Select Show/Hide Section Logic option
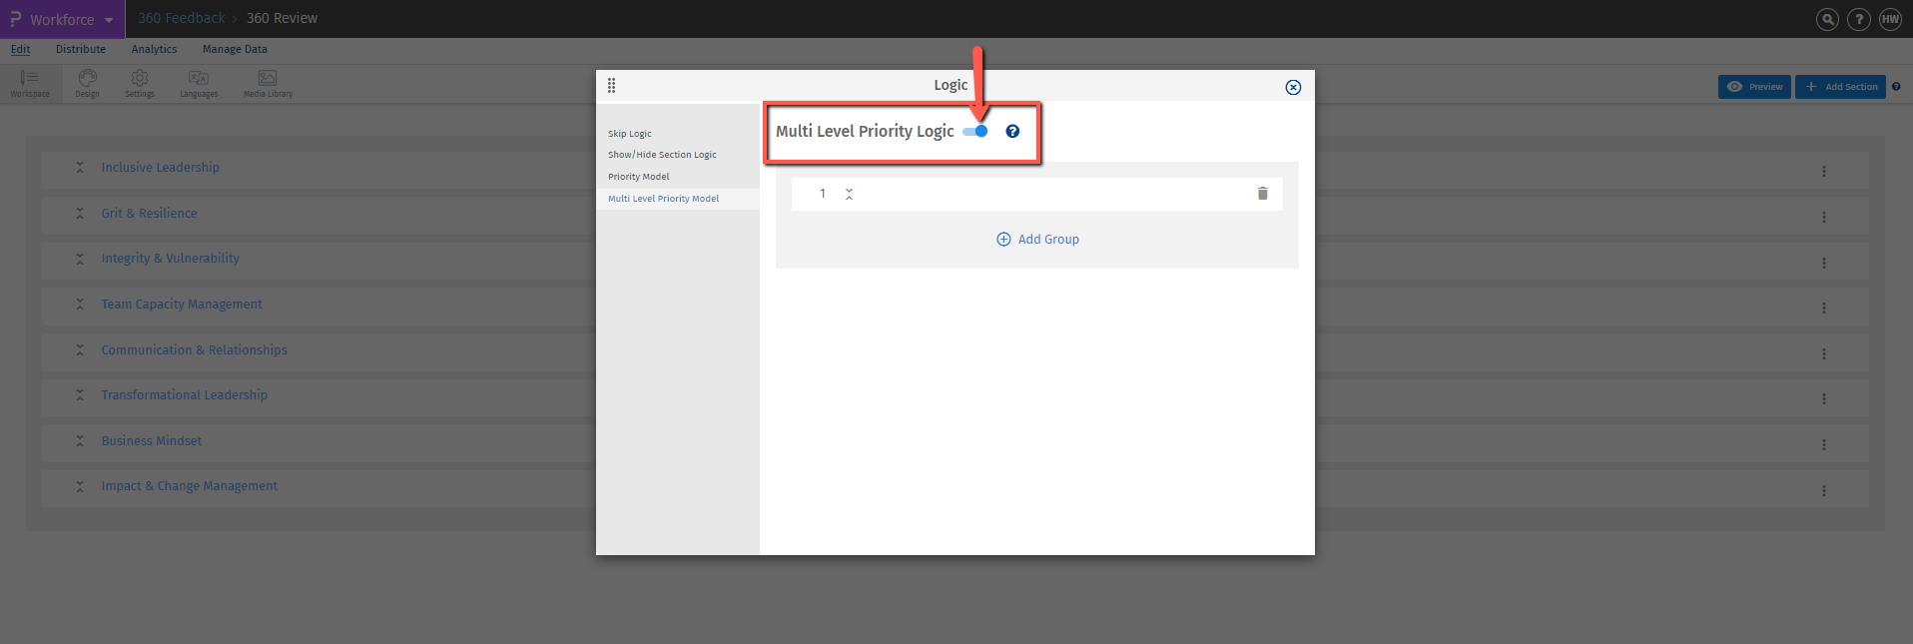The height and width of the screenshot is (644, 1913). [662, 155]
